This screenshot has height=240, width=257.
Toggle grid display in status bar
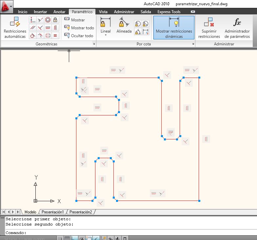(67, 238)
